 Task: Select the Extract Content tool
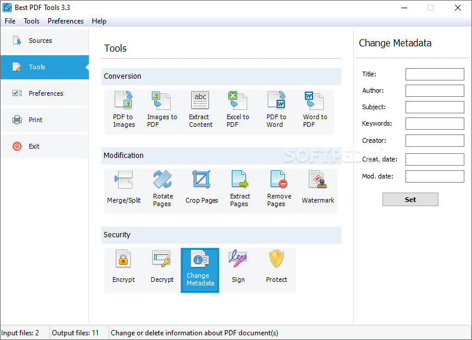[200, 112]
